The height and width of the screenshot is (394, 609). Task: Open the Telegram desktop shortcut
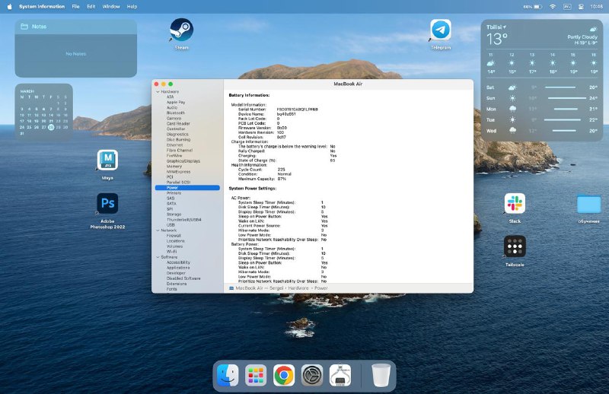click(441, 30)
